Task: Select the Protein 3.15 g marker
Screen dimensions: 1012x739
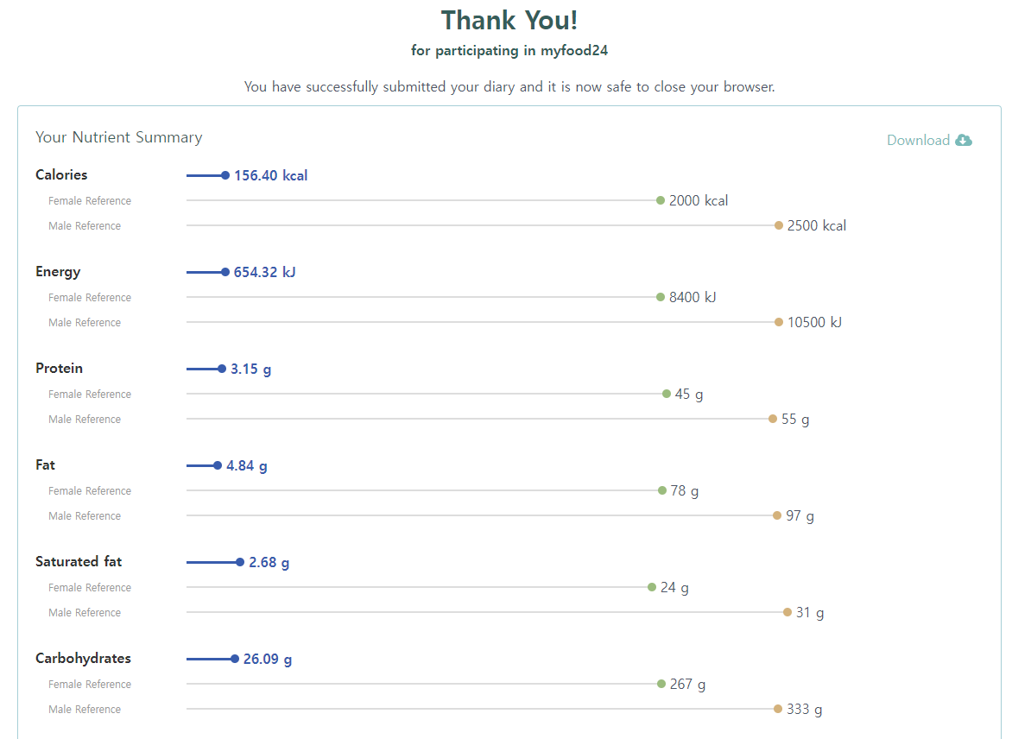Action: pyautogui.click(x=222, y=369)
